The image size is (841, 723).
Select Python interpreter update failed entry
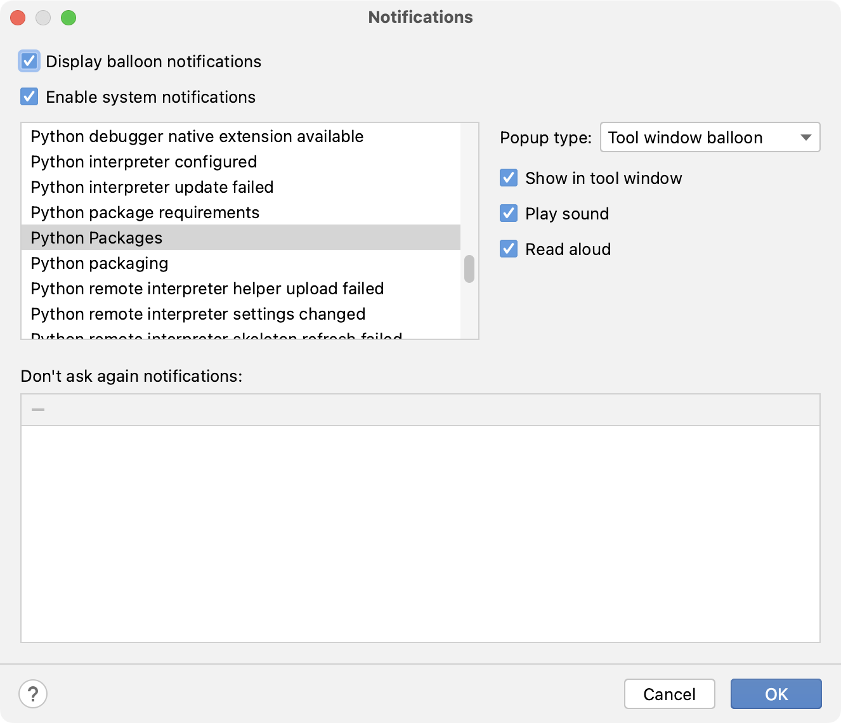[152, 187]
